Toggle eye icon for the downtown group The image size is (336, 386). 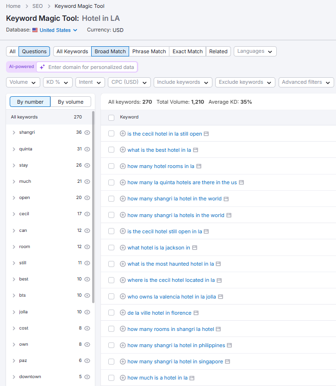click(x=87, y=377)
